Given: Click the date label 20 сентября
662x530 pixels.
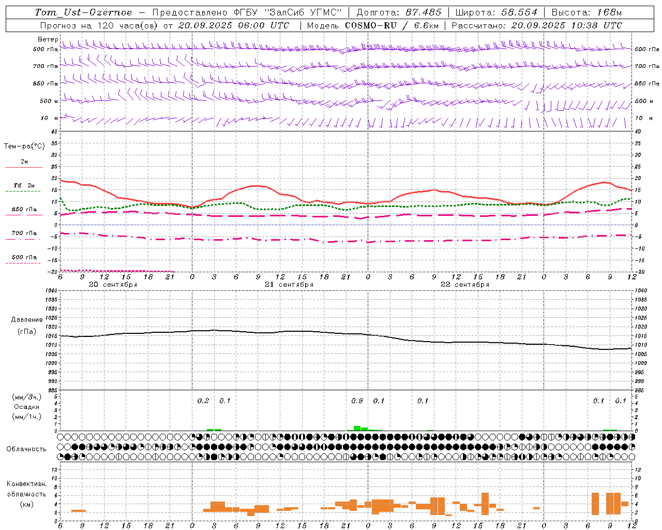Looking at the screenshot, I should pyautogui.click(x=113, y=285).
